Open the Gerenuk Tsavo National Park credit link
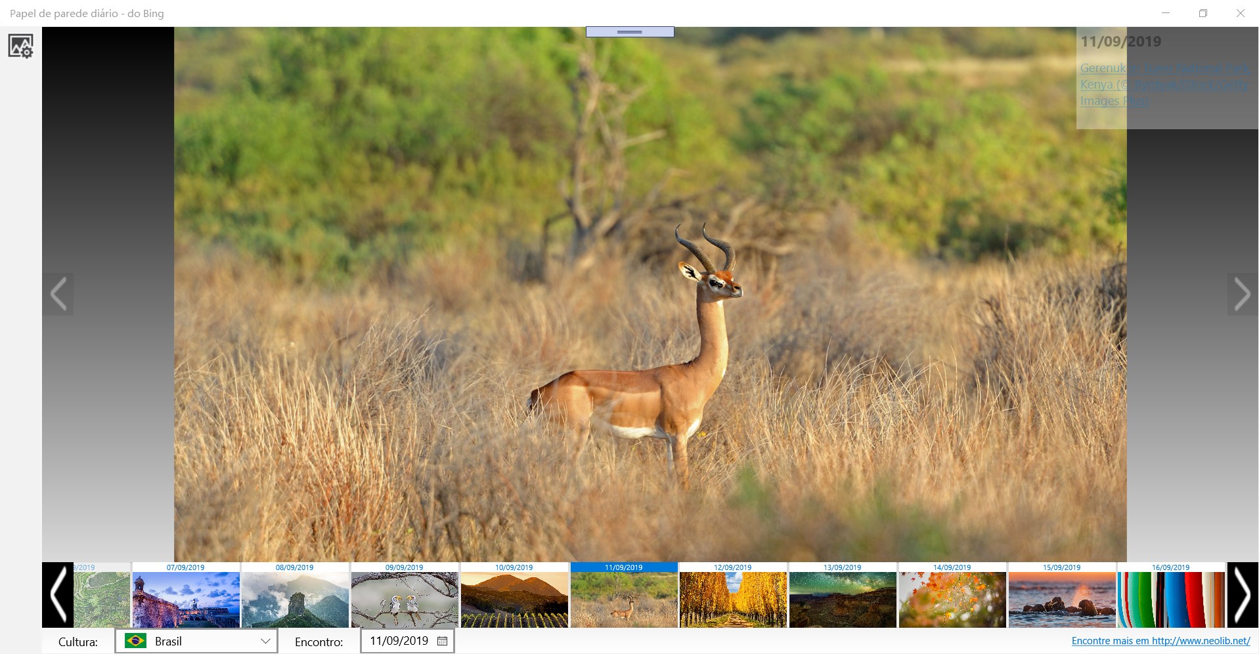 point(1162,84)
